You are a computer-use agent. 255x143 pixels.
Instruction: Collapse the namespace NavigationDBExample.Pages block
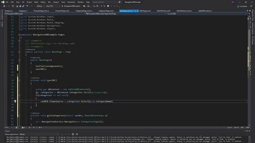tap(20, 35)
